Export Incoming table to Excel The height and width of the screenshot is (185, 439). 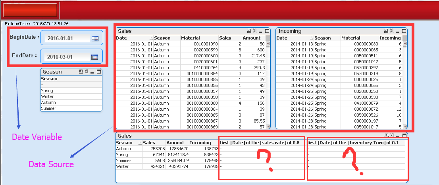pos(392,31)
